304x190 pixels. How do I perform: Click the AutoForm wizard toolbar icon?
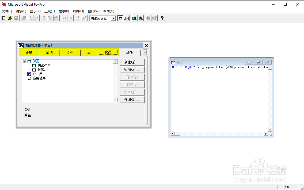(x=148, y=18)
